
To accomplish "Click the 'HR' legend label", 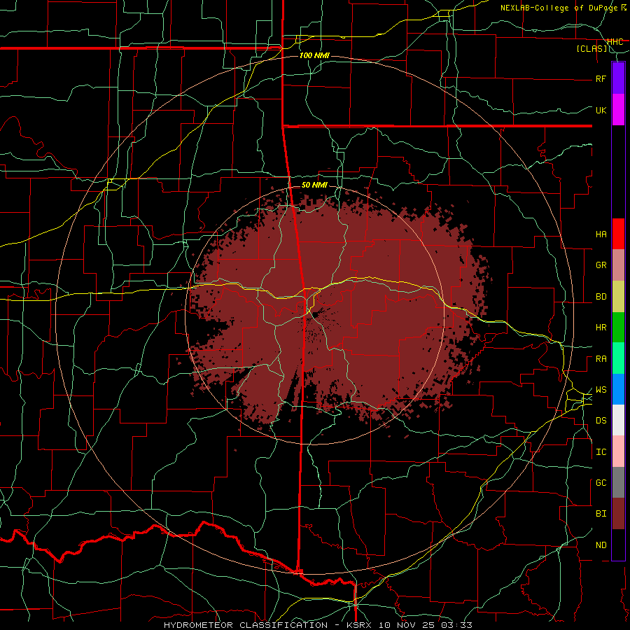I will (601, 328).
